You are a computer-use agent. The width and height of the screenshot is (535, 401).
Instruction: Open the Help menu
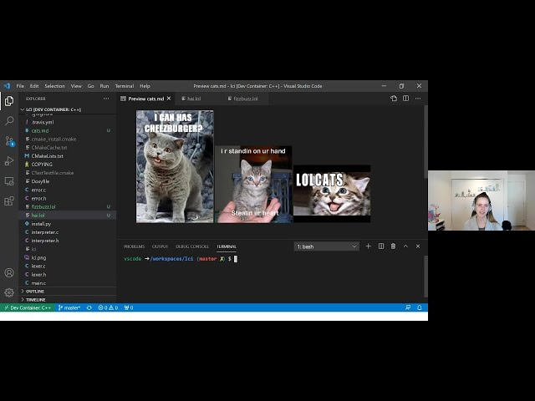coord(145,86)
